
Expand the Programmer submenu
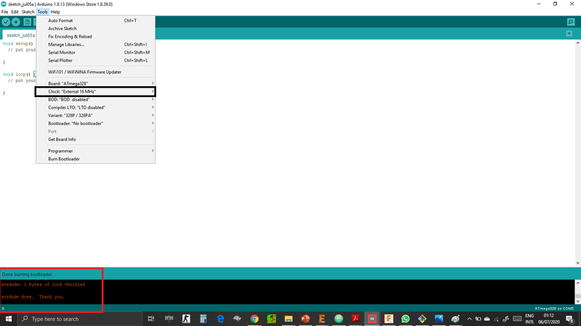(96, 151)
